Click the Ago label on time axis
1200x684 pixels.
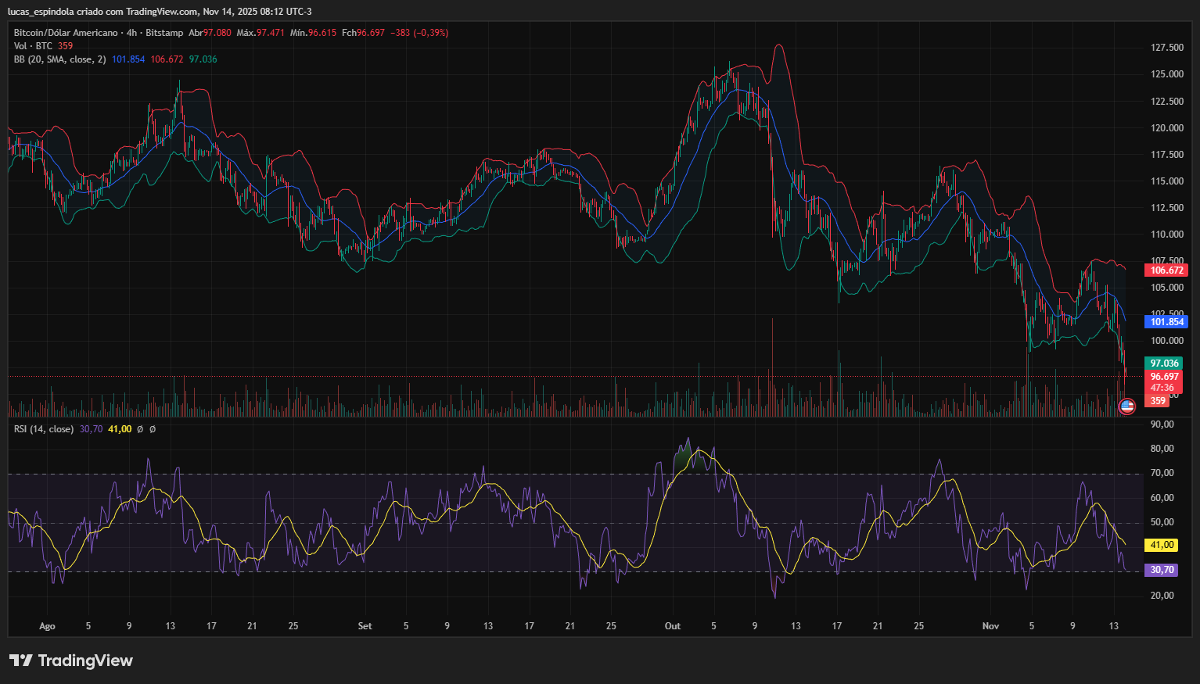click(47, 626)
